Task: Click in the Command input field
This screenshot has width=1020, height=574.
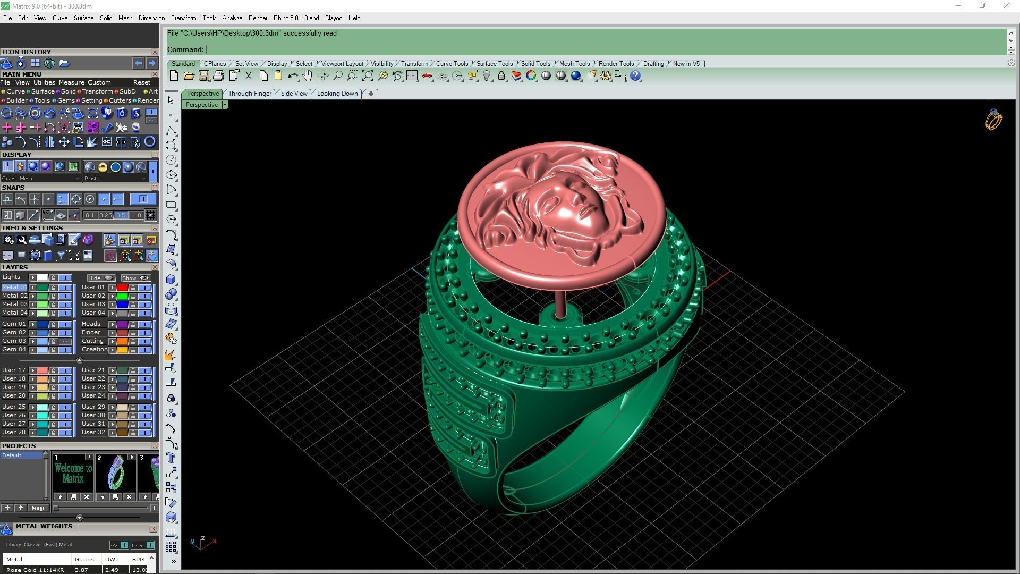Action: tap(606, 49)
